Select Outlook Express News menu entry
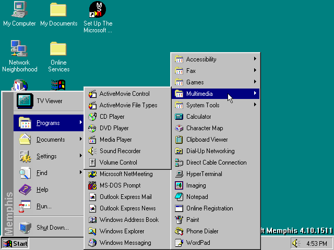The height and width of the screenshot is (250, 334). tap(128, 208)
